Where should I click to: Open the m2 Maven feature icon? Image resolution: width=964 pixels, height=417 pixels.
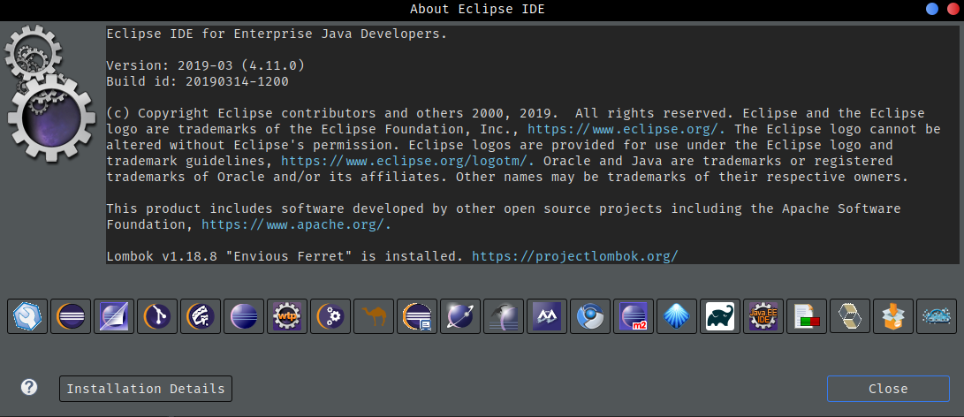click(x=634, y=316)
